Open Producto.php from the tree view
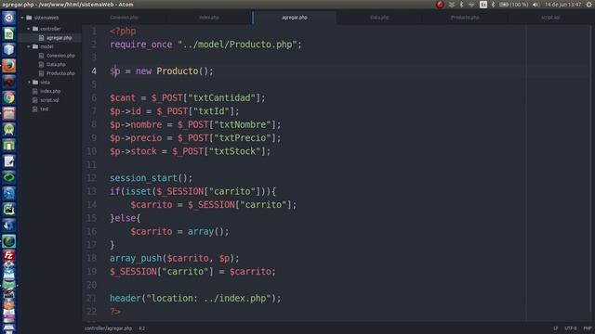This screenshot has width=595, height=334. click(60, 73)
